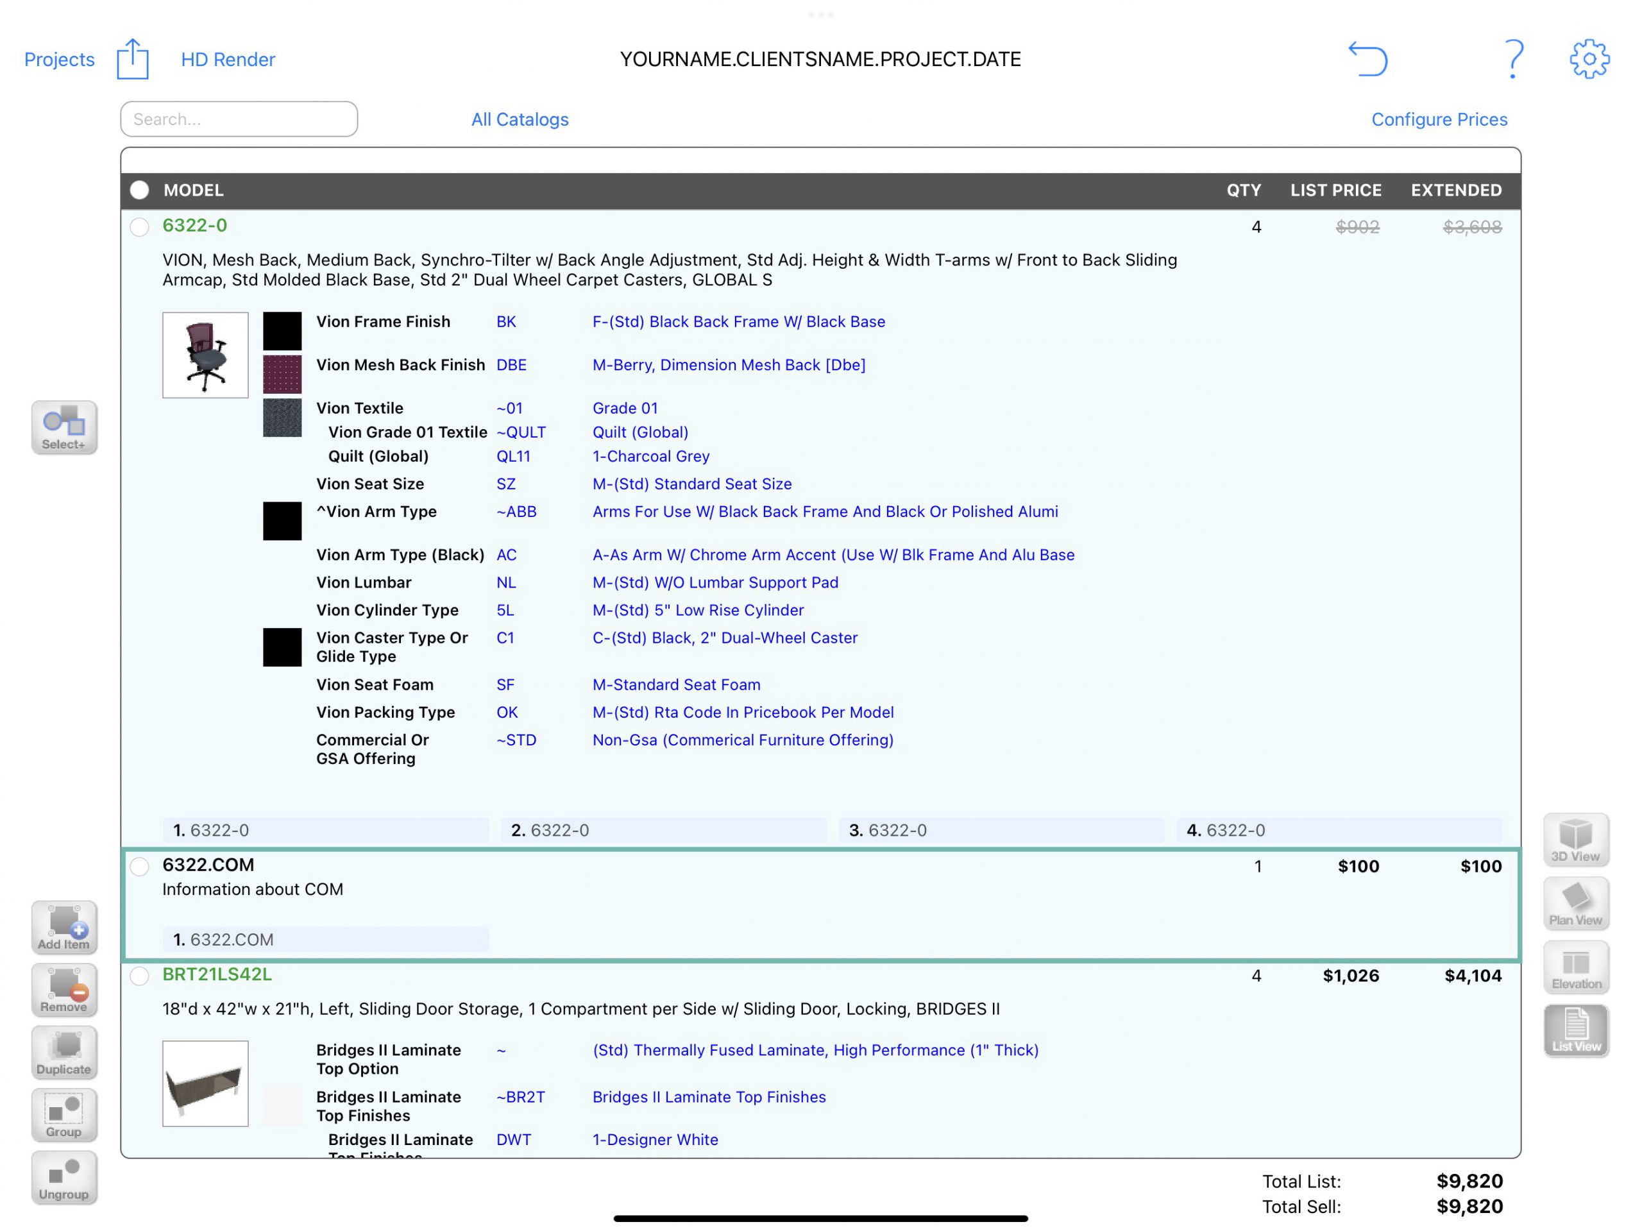Change Vion Textile option Grade 01
The height and width of the screenshot is (1231, 1642).
click(625, 407)
